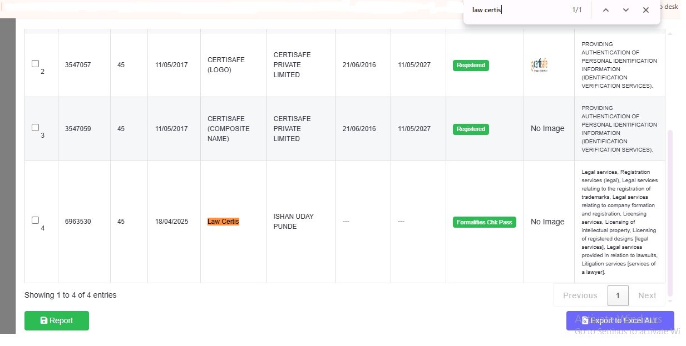
Task: Tick the checkbox for row 2
Action: [36, 64]
